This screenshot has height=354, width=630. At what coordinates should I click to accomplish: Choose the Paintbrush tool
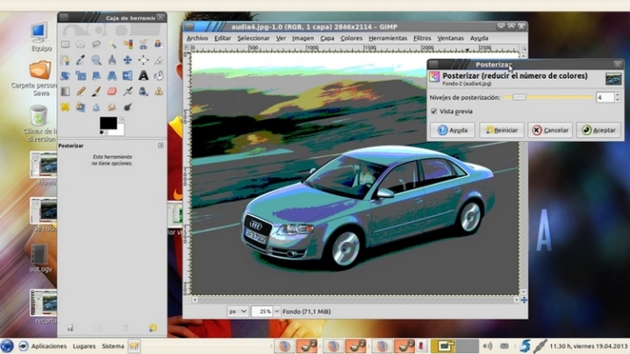point(97,91)
